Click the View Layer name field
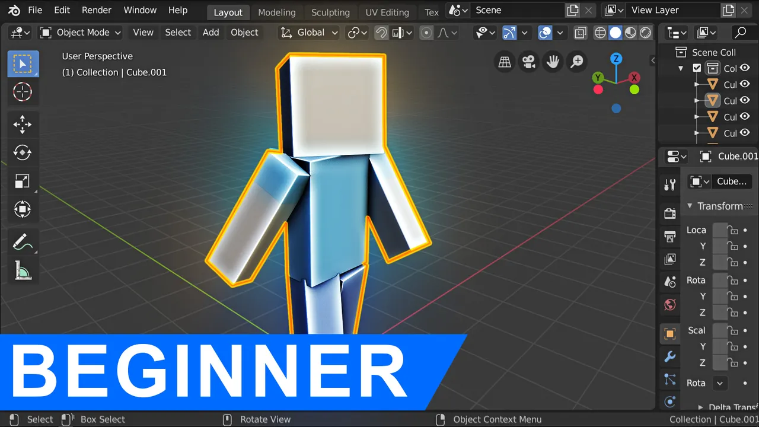 (673, 10)
